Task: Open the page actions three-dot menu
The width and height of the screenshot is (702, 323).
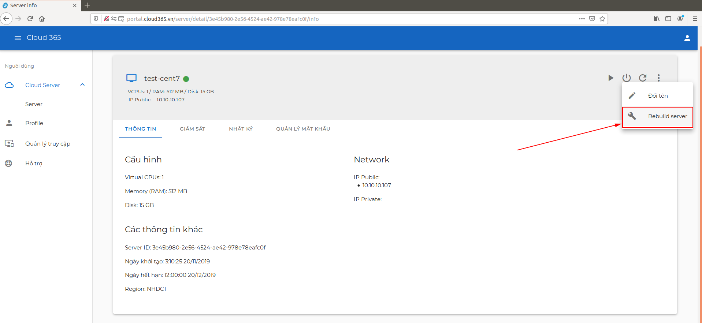Action: point(582,19)
